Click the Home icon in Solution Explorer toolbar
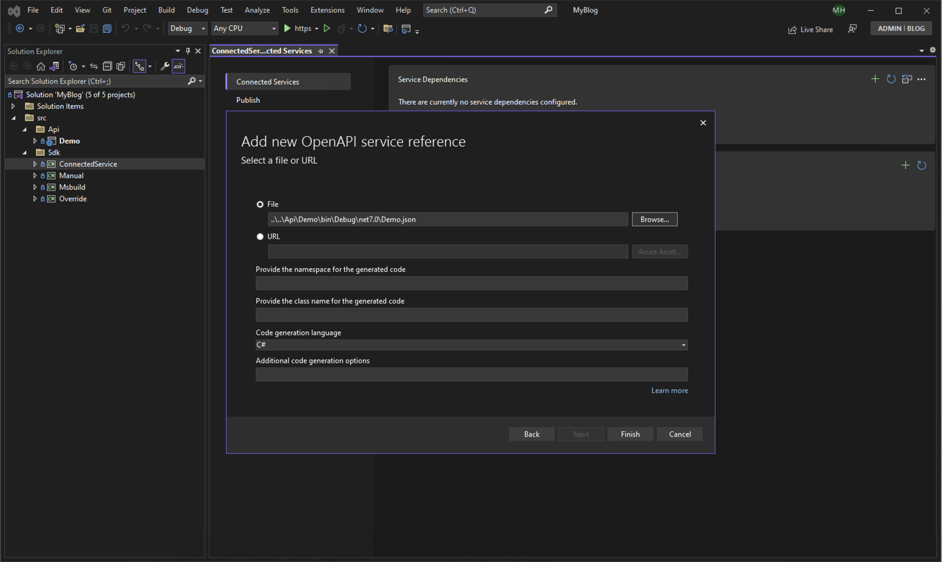 (x=41, y=66)
